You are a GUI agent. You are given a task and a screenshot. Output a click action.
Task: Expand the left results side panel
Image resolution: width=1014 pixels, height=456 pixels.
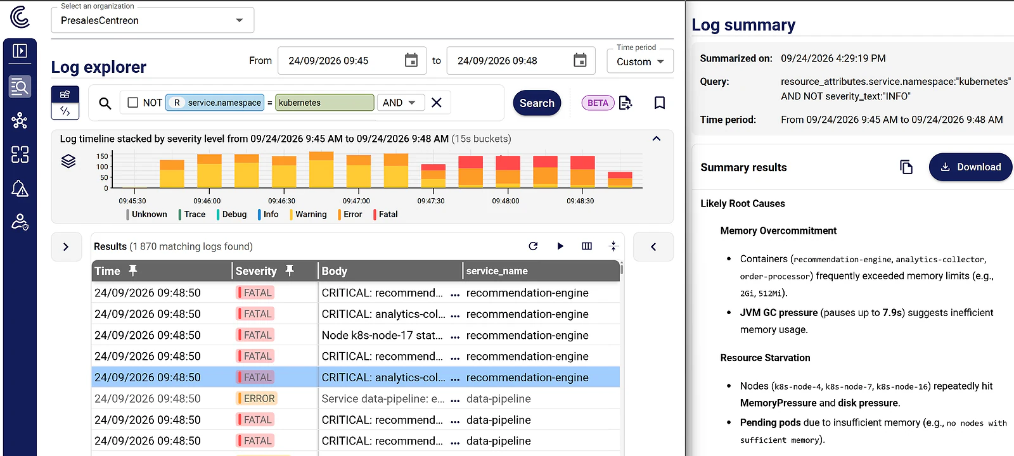[x=66, y=247]
